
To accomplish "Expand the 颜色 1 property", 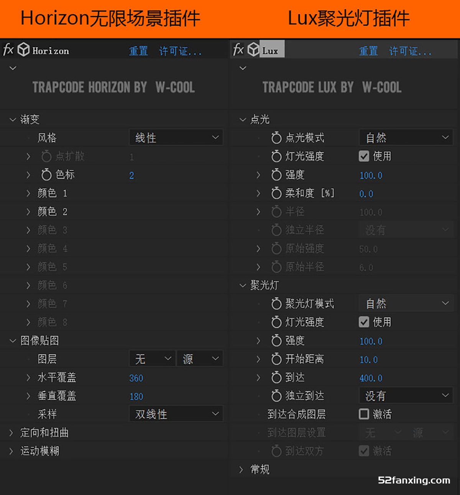I will (x=28, y=193).
